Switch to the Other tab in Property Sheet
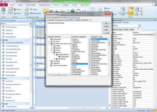Viewport: 157px width, 112px height. pyautogui.click(x=132, y=30)
